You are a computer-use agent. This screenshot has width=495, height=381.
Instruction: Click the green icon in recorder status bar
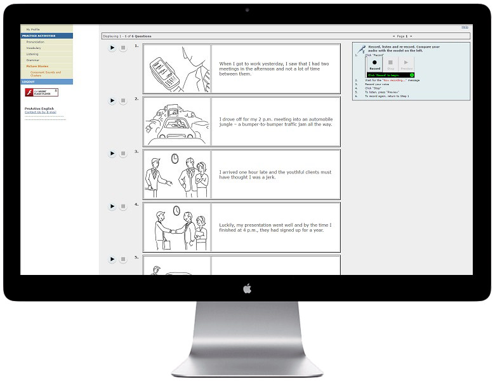pyautogui.click(x=411, y=75)
